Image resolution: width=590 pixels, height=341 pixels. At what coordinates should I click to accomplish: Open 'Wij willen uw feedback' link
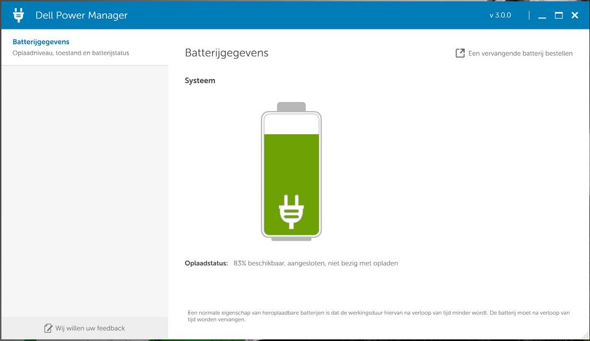coord(90,328)
